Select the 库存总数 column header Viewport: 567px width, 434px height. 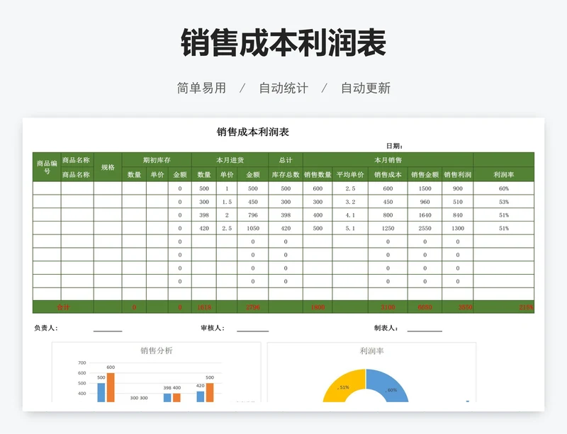[286, 174]
